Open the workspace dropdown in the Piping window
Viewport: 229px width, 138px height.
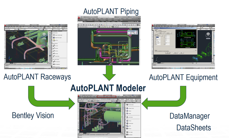pyautogui.click(x=86, y=27)
